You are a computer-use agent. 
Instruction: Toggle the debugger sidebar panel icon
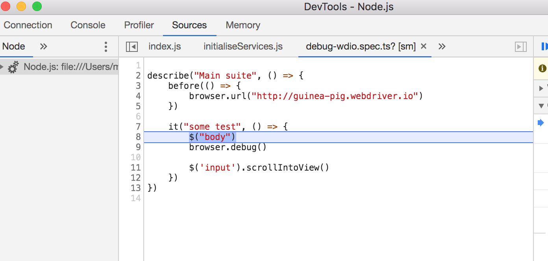[521, 47]
